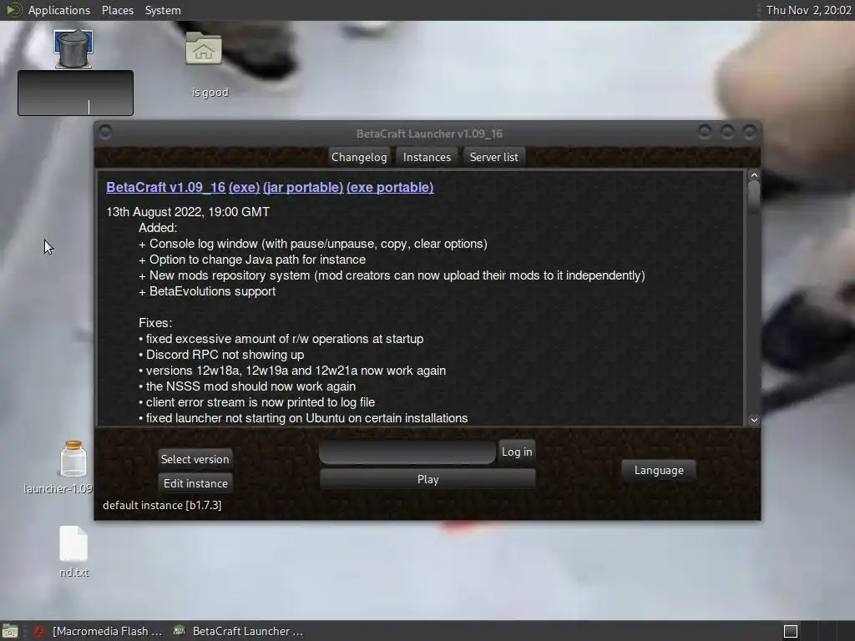Click the show desktop icon in bottom panel
The width and height of the screenshot is (855, 641).
pyautogui.click(x=10, y=631)
